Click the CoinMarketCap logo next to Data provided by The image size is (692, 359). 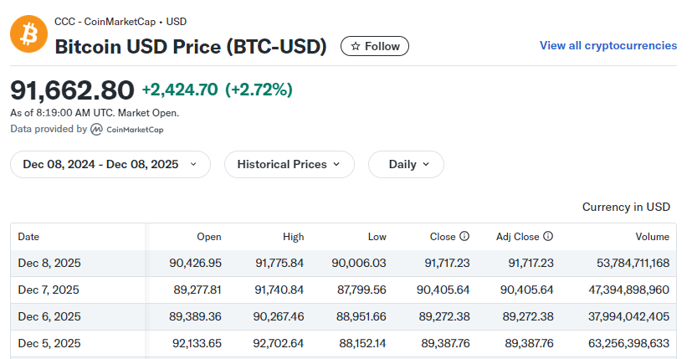127,130
